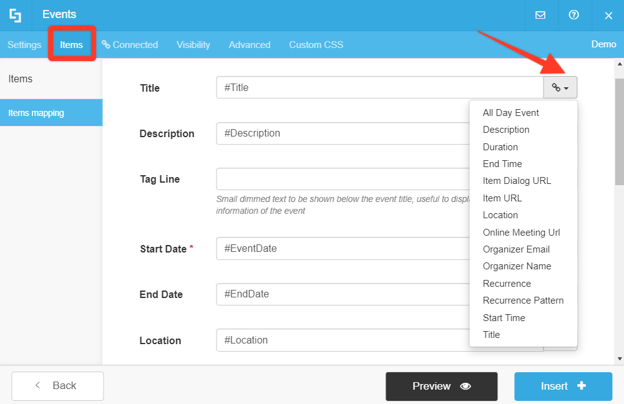Image resolution: width=624 pixels, height=404 pixels.
Task: Click the vertical scrollbar thumb
Action: pos(620,132)
